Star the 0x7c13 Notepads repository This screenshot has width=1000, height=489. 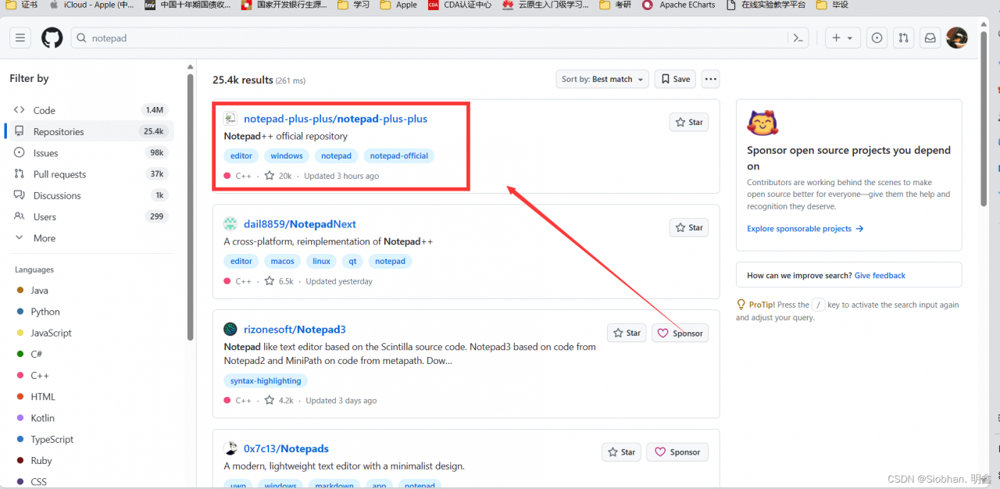[x=621, y=452]
